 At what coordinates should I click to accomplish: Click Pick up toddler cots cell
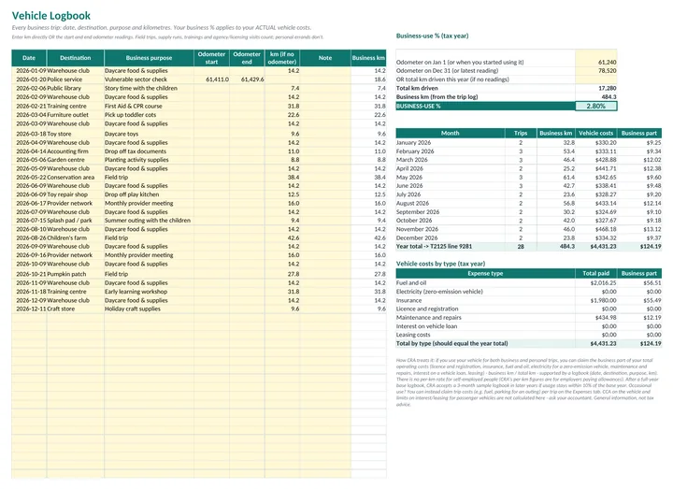149,115
